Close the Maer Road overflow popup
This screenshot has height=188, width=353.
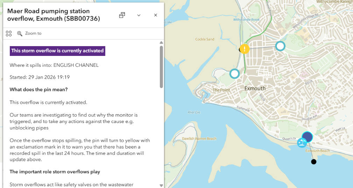(x=156, y=15)
